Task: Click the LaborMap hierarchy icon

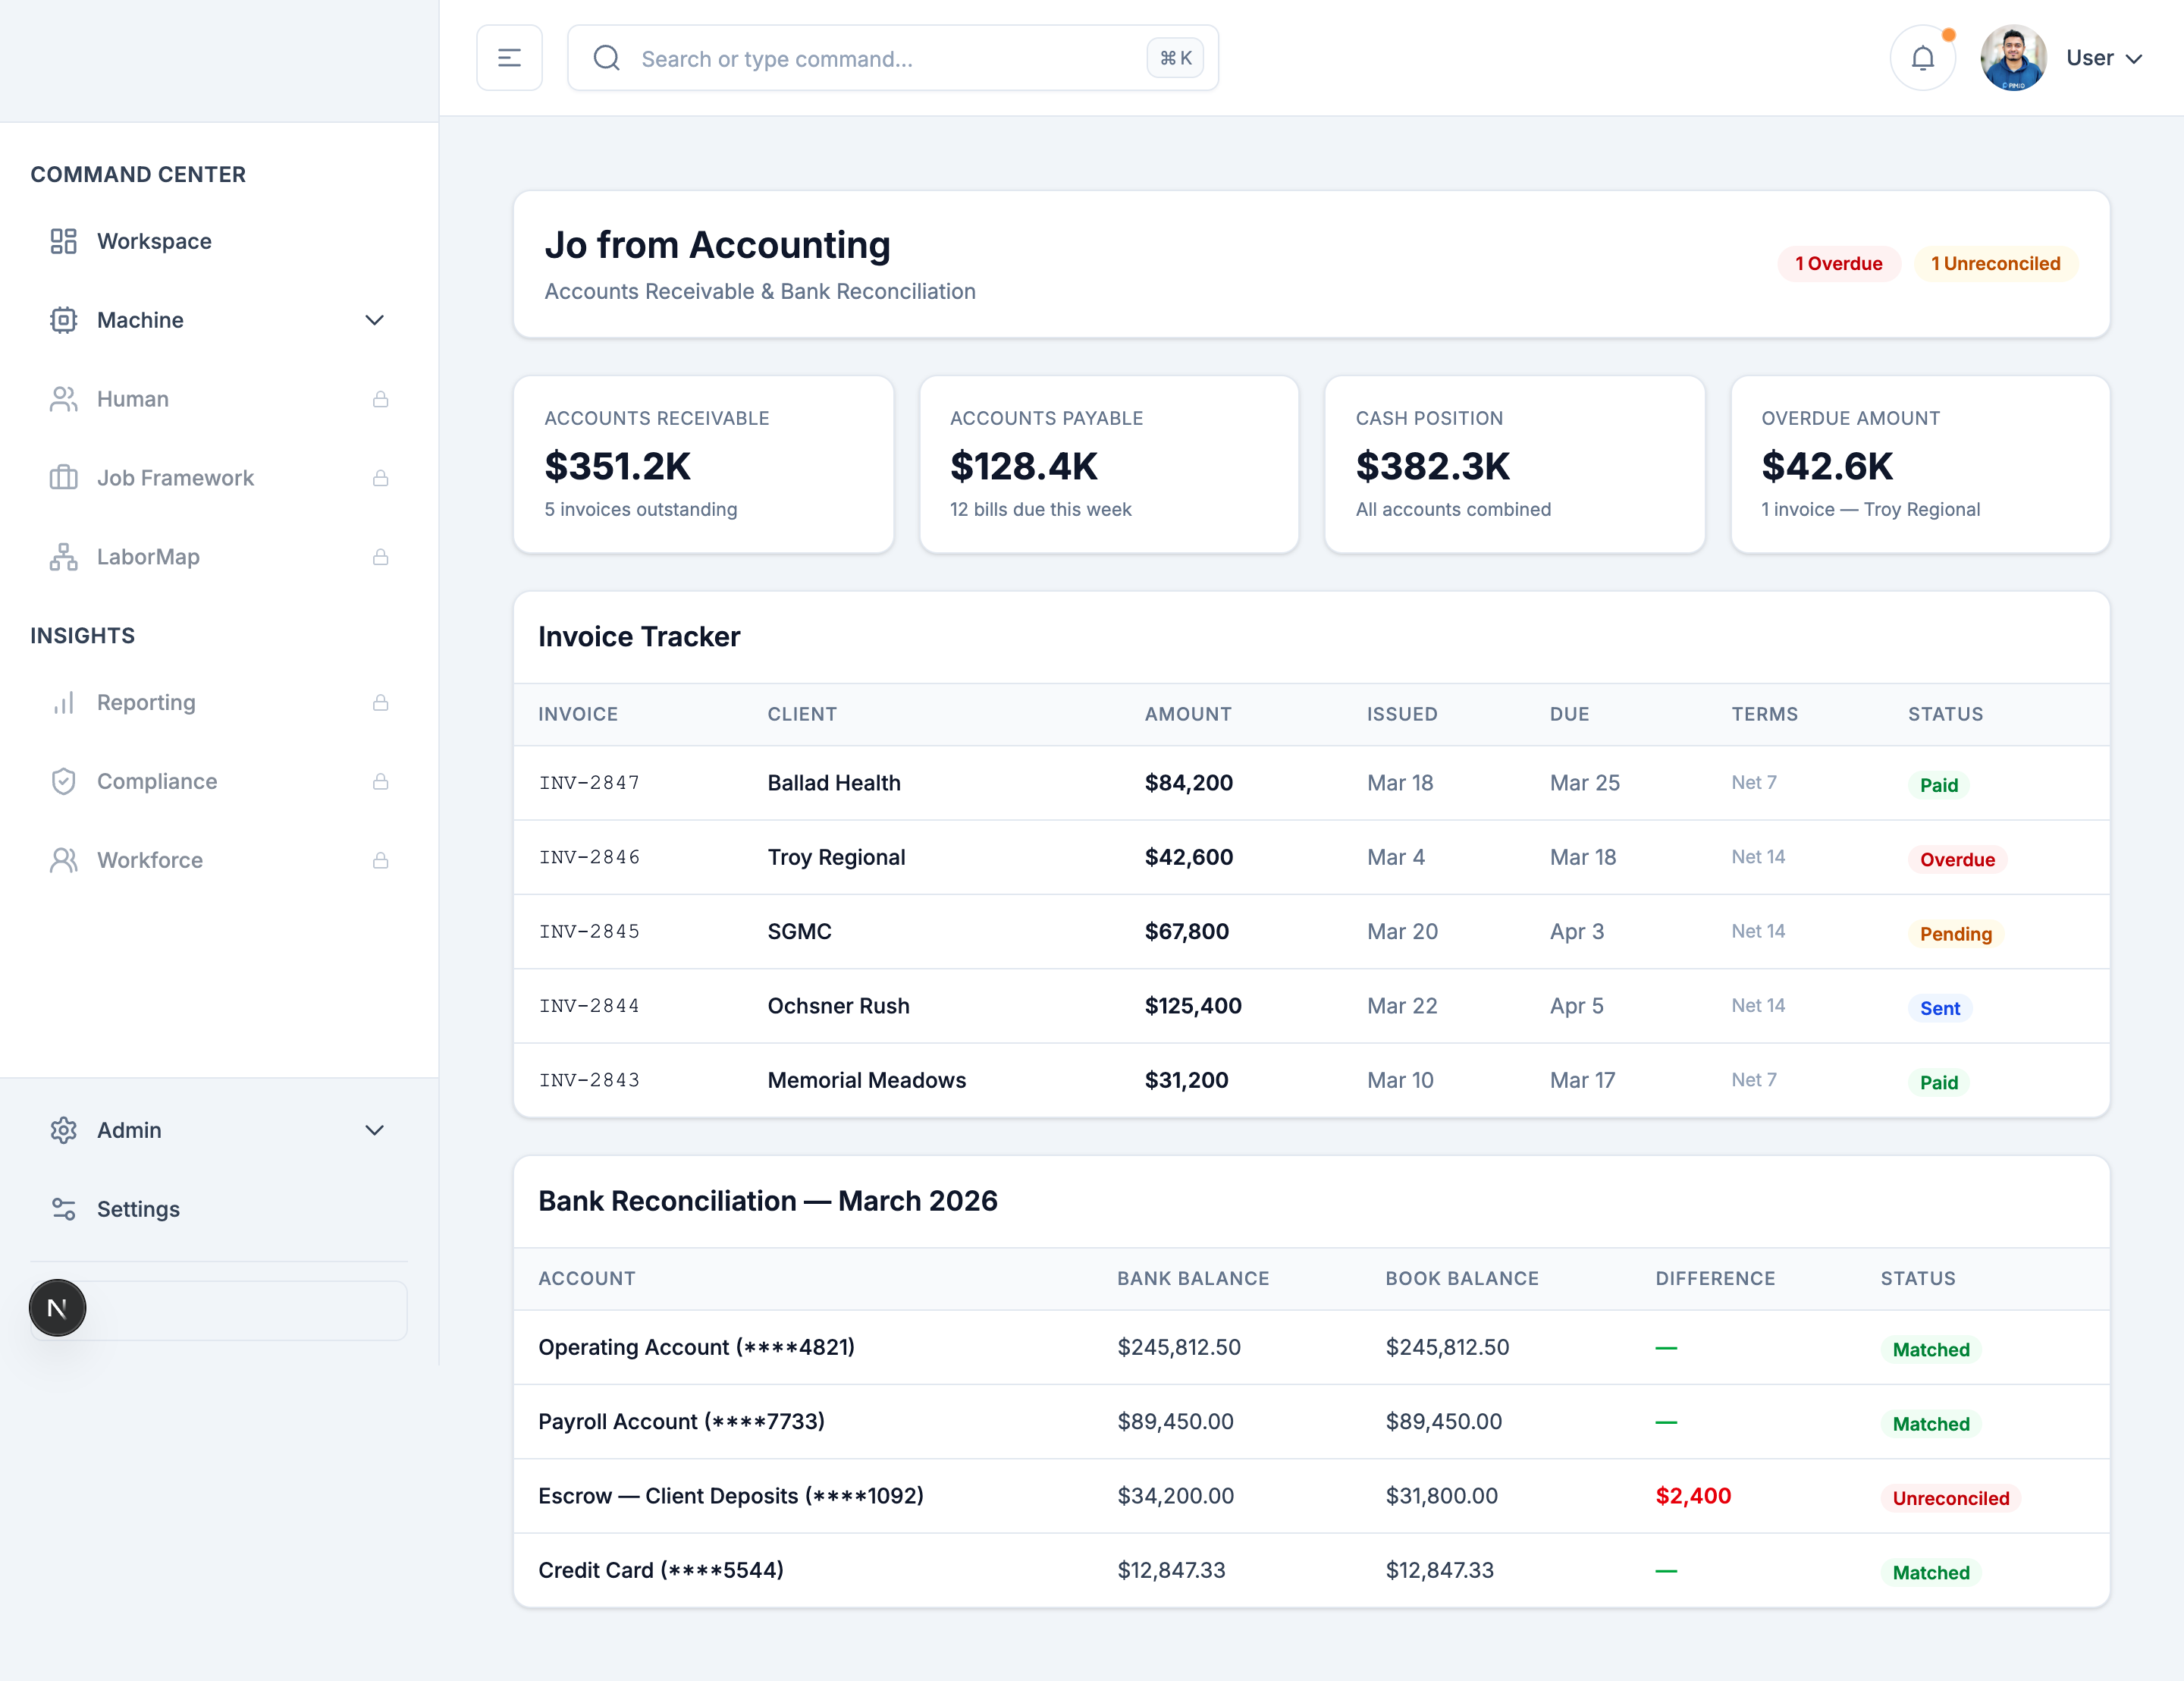Action: click(63, 558)
